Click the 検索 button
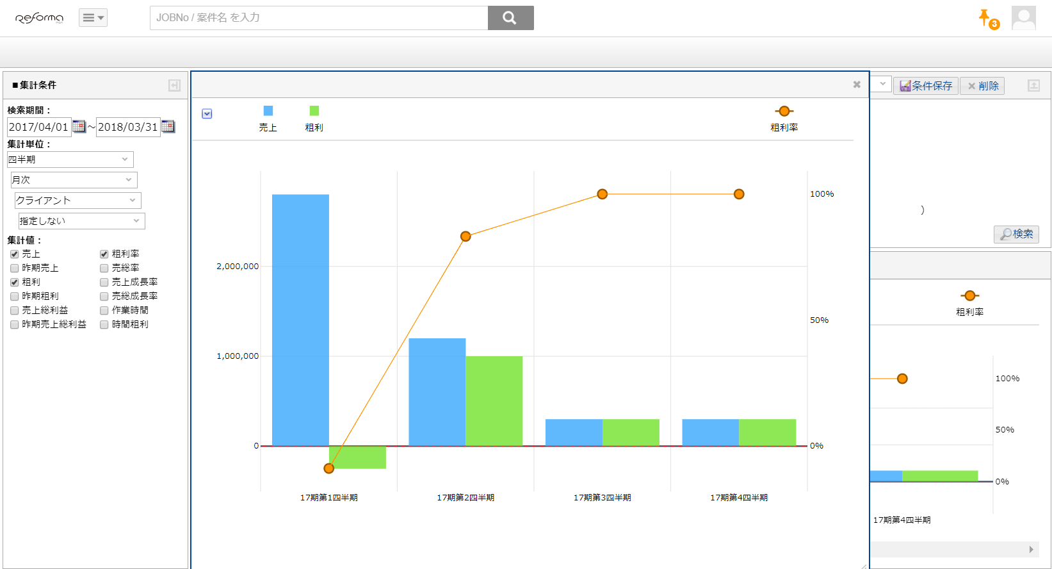The height and width of the screenshot is (569, 1052). pyautogui.click(x=1016, y=234)
